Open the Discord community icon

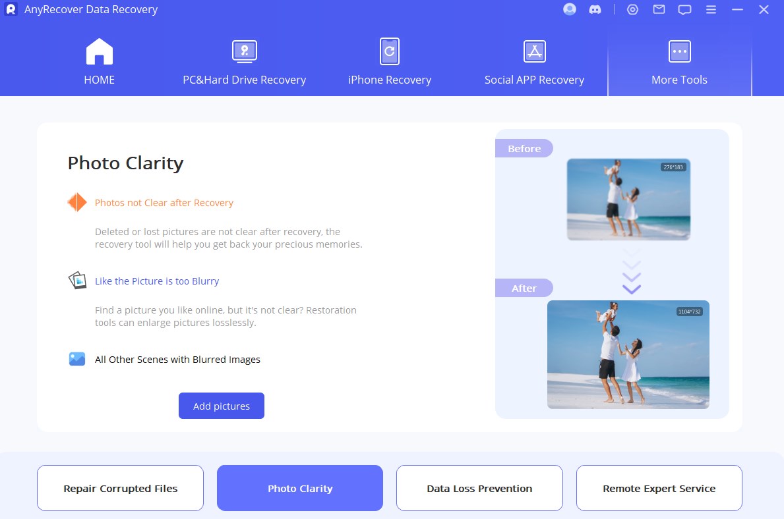point(595,9)
